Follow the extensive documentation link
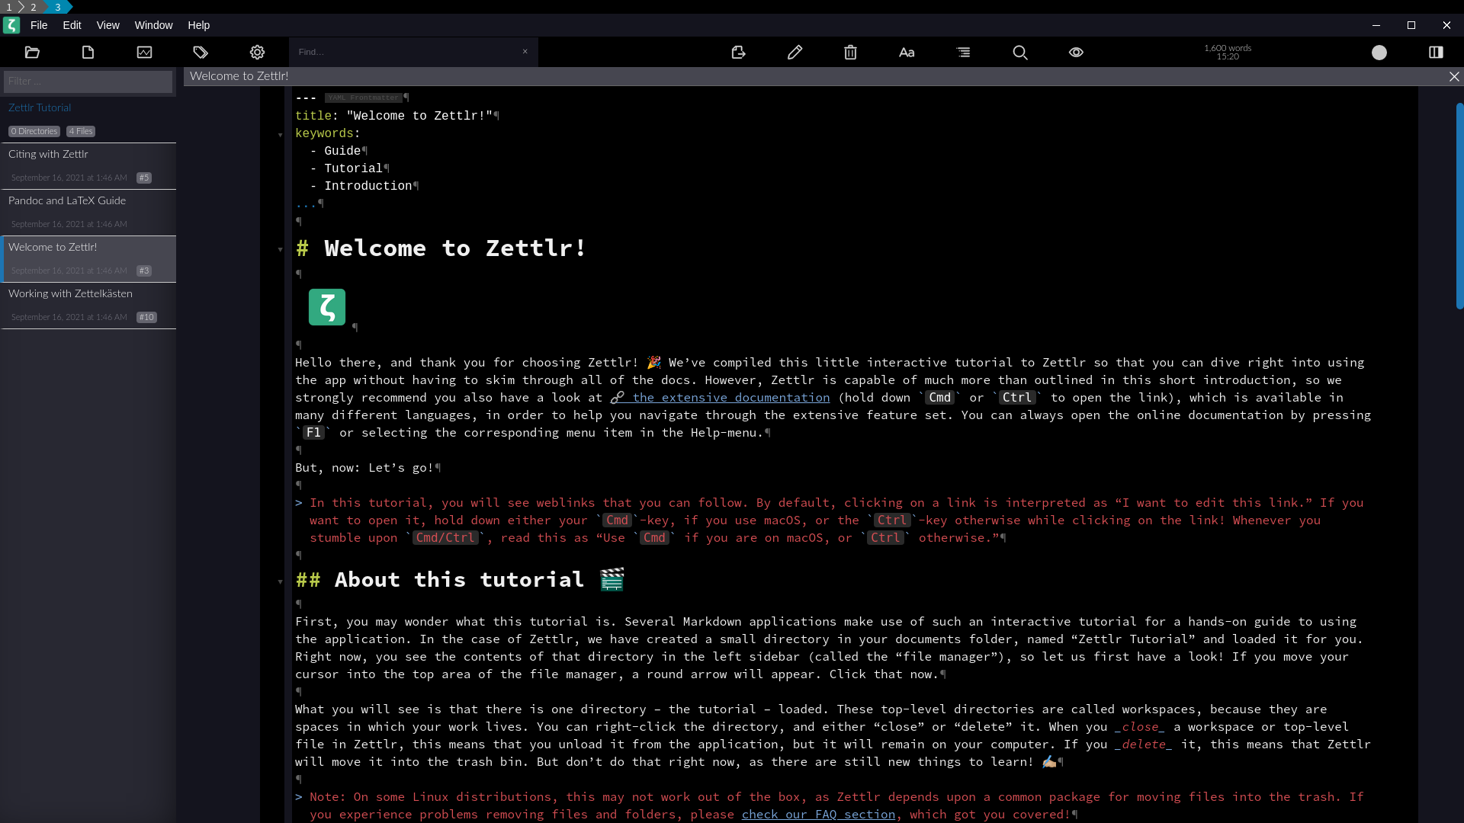The image size is (1464, 823). tap(730, 398)
